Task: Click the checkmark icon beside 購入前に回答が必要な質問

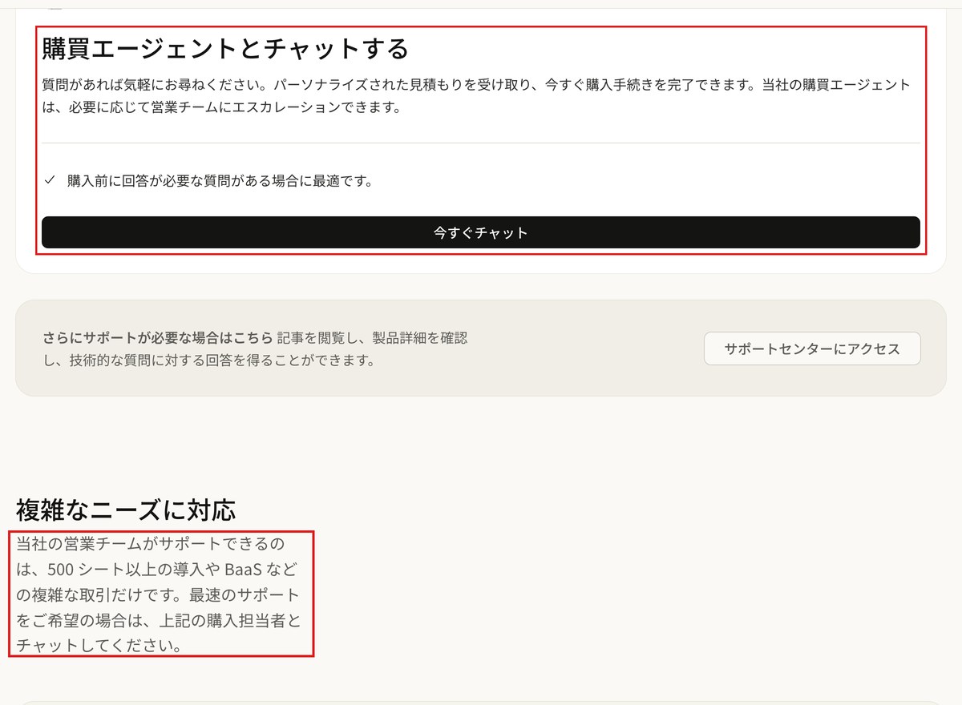Action: tap(50, 180)
